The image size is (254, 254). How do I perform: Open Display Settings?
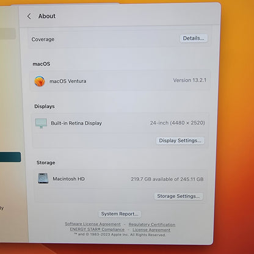pos(180,140)
